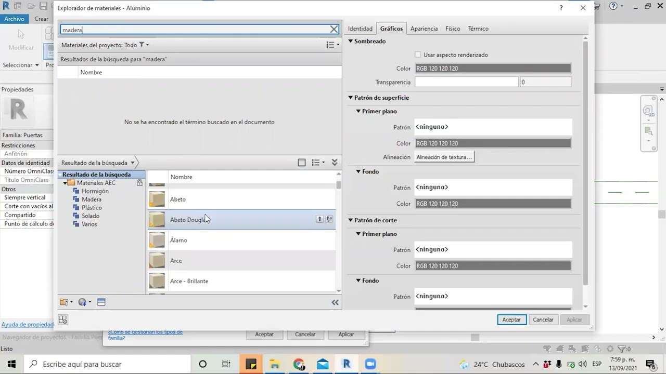This screenshot has width=666, height=374.
Task: Click Cancelar in the material browser
Action: click(x=543, y=319)
